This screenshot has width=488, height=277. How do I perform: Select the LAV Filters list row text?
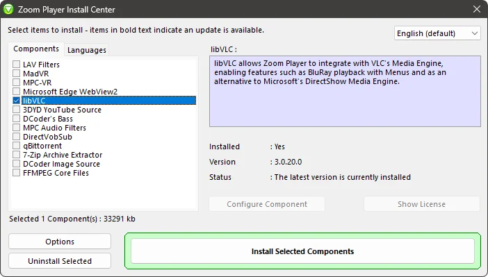(x=41, y=65)
